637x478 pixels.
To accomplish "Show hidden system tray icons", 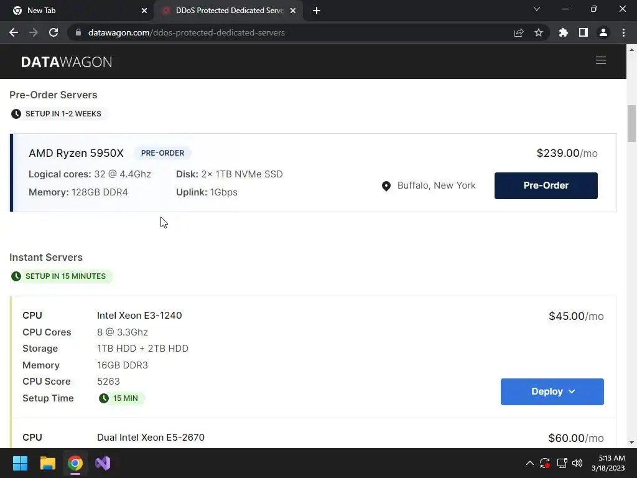I will pos(530,463).
